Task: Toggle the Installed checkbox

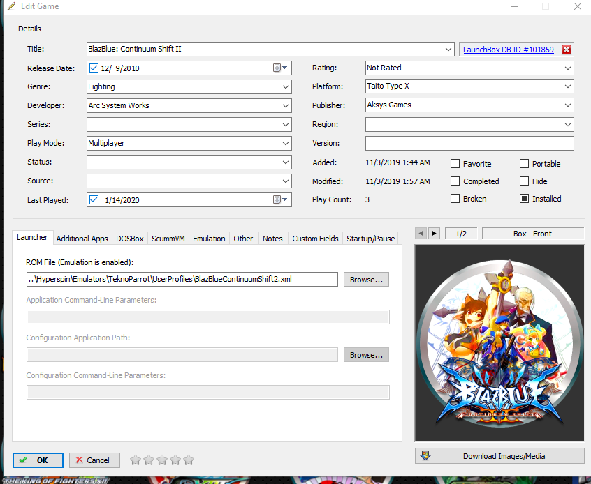Action: 524,198
